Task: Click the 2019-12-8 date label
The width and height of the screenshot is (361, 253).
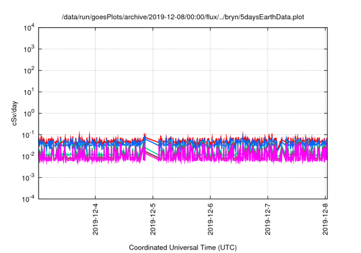Action: [325, 219]
